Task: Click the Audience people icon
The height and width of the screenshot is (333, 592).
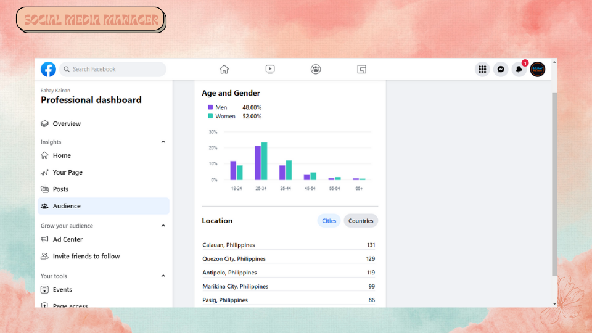Action: pyautogui.click(x=44, y=206)
